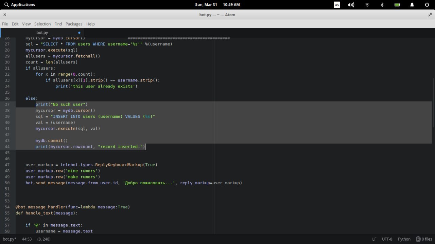Open the Packages menu
This screenshot has height=244, width=435.
point(74,24)
